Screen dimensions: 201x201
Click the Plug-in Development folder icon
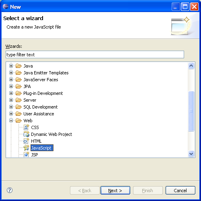(x=18, y=93)
